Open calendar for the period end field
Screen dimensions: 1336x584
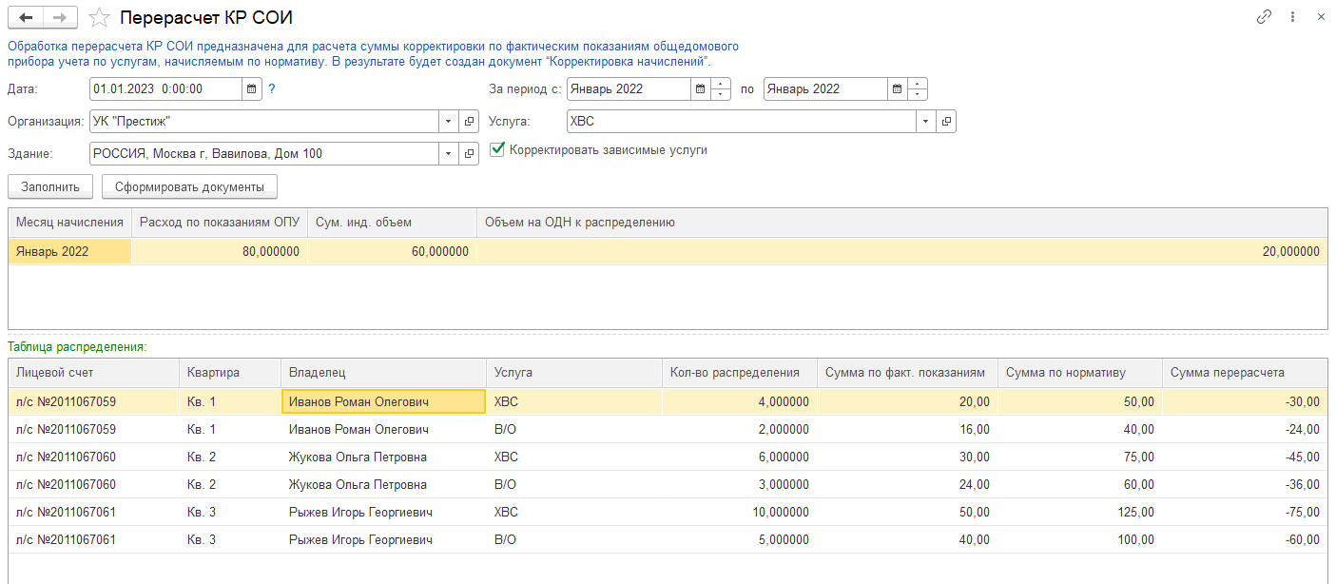[897, 89]
